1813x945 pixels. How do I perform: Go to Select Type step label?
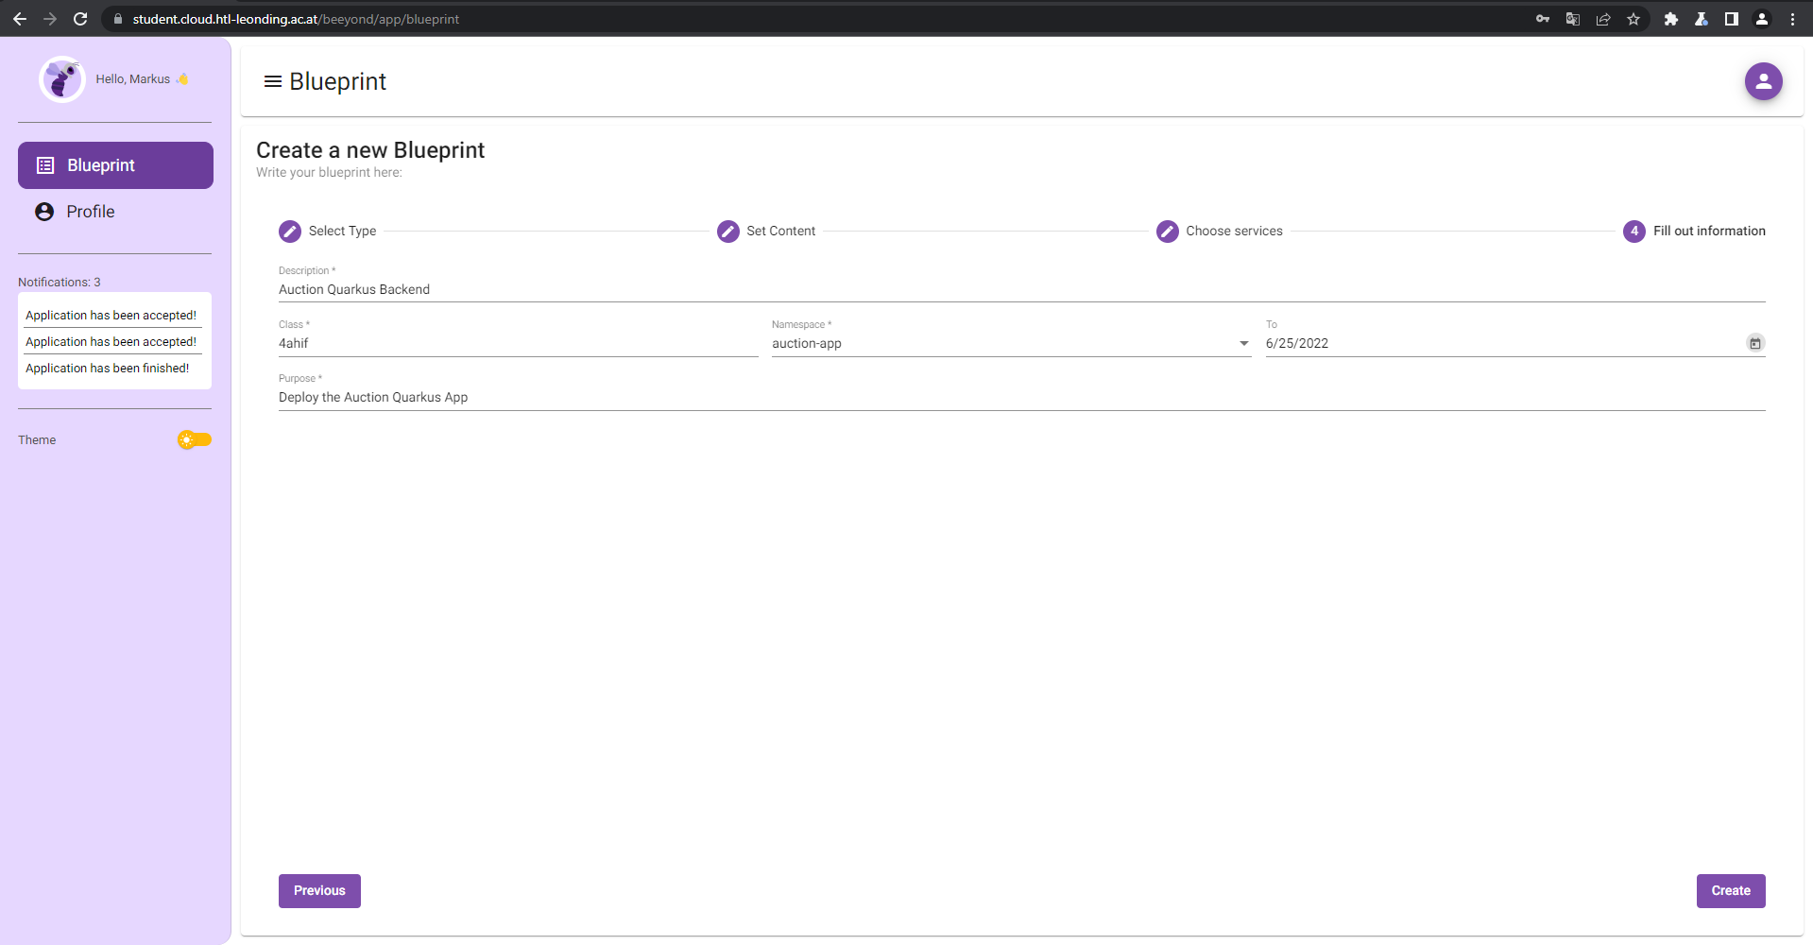[x=342, y=232]
